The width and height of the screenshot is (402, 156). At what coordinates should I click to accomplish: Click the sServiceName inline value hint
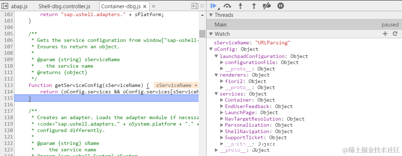tap(176, 85)
